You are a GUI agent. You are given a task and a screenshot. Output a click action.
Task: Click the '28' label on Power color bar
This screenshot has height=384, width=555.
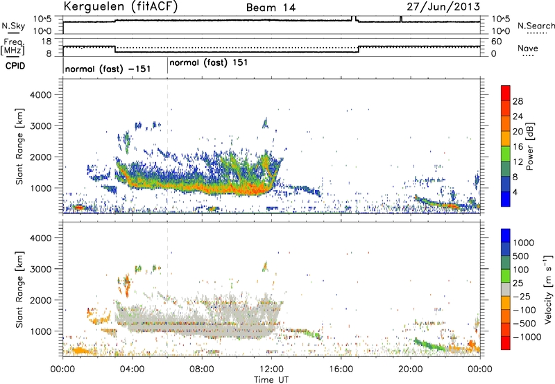[518, 101]
